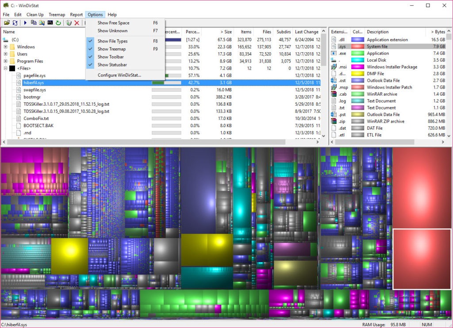Click the Files column header
The image size is (453, 328).
pos(263,32)
